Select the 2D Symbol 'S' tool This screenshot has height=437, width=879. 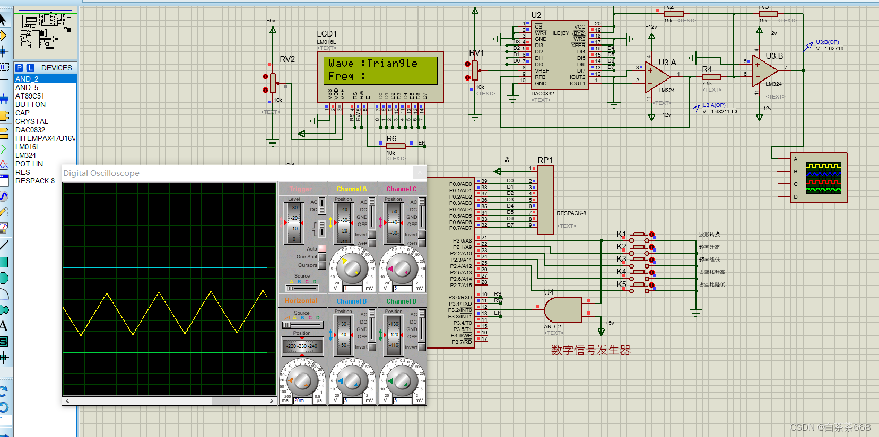pos(4,342)
